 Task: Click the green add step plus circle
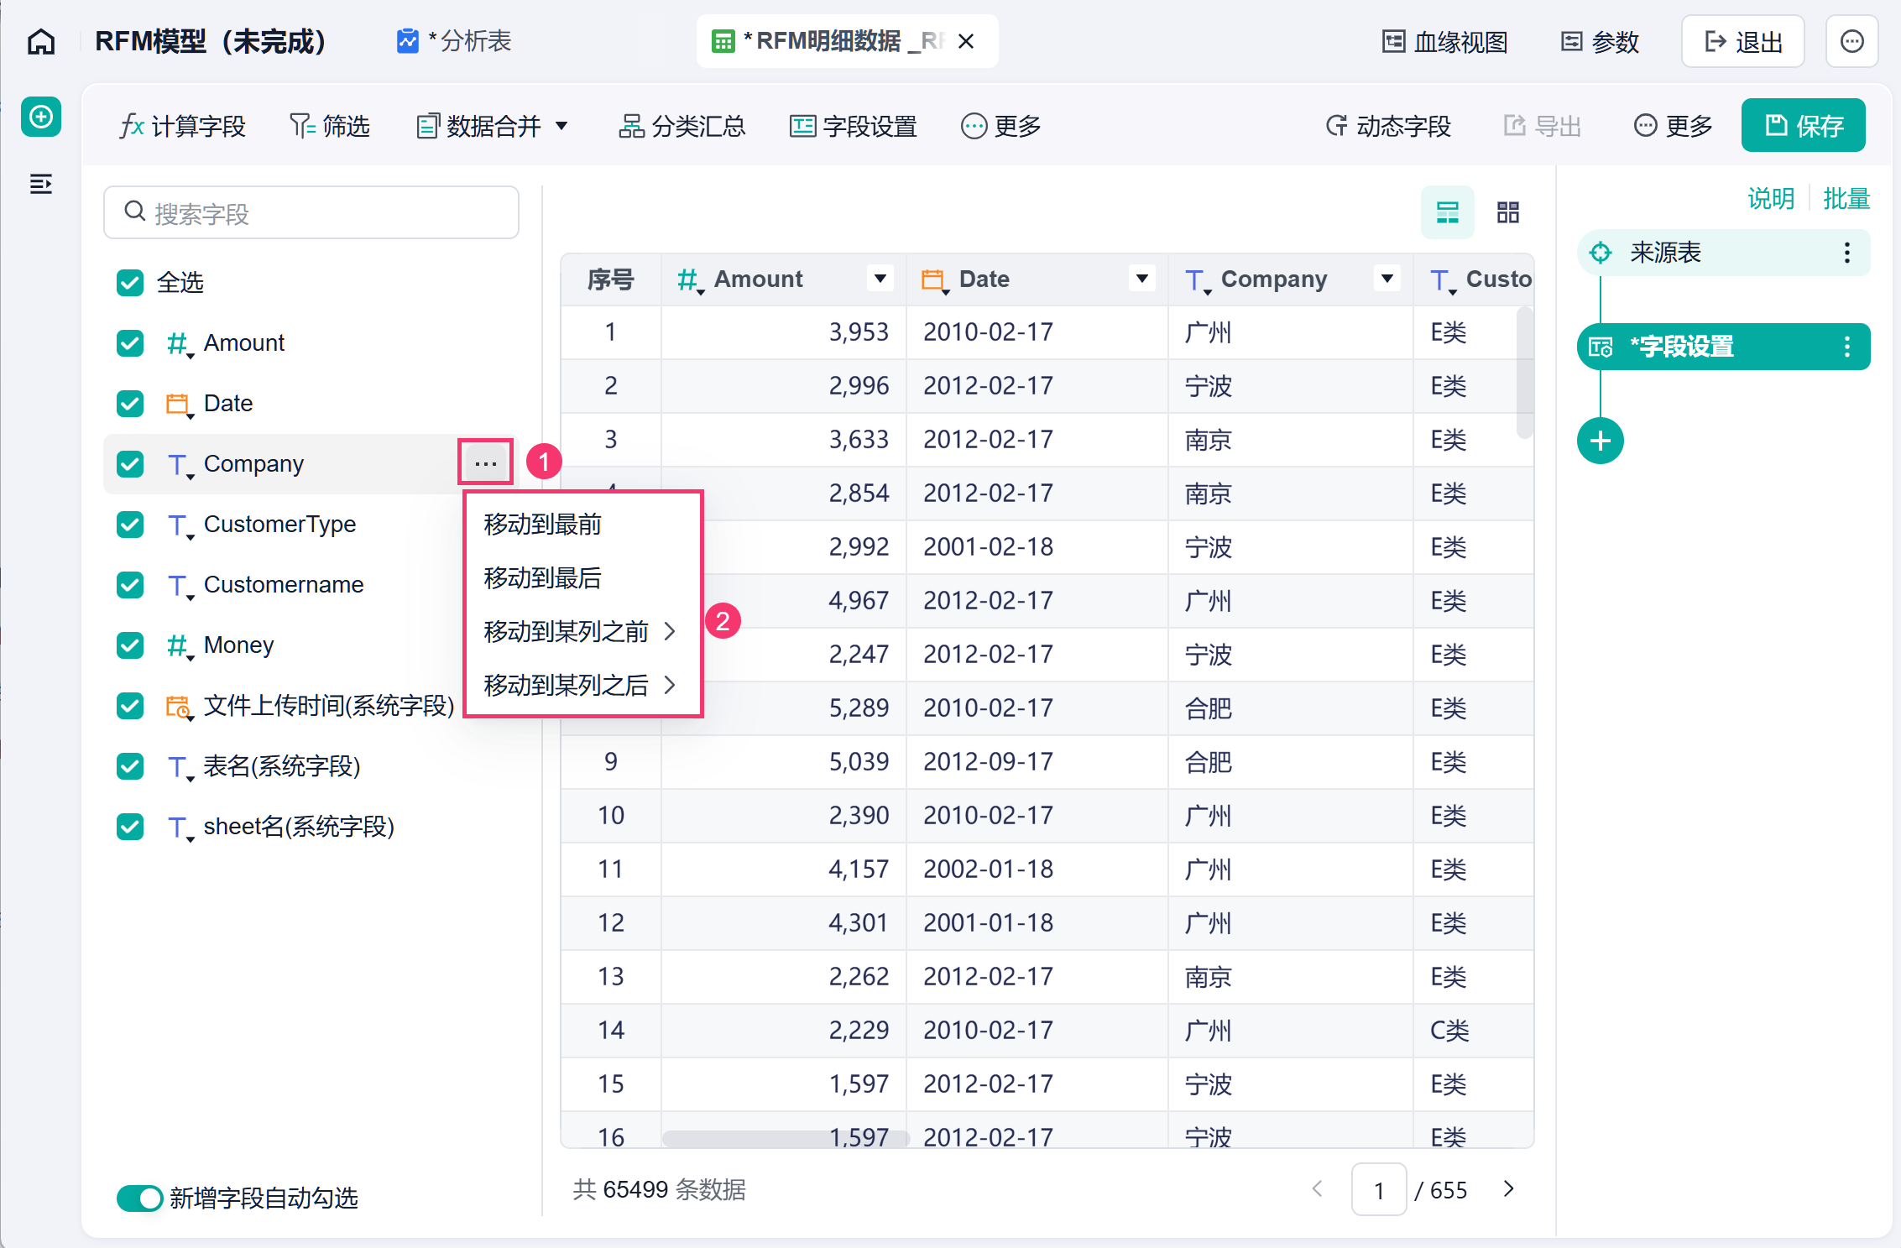[x=1600, y=441]
